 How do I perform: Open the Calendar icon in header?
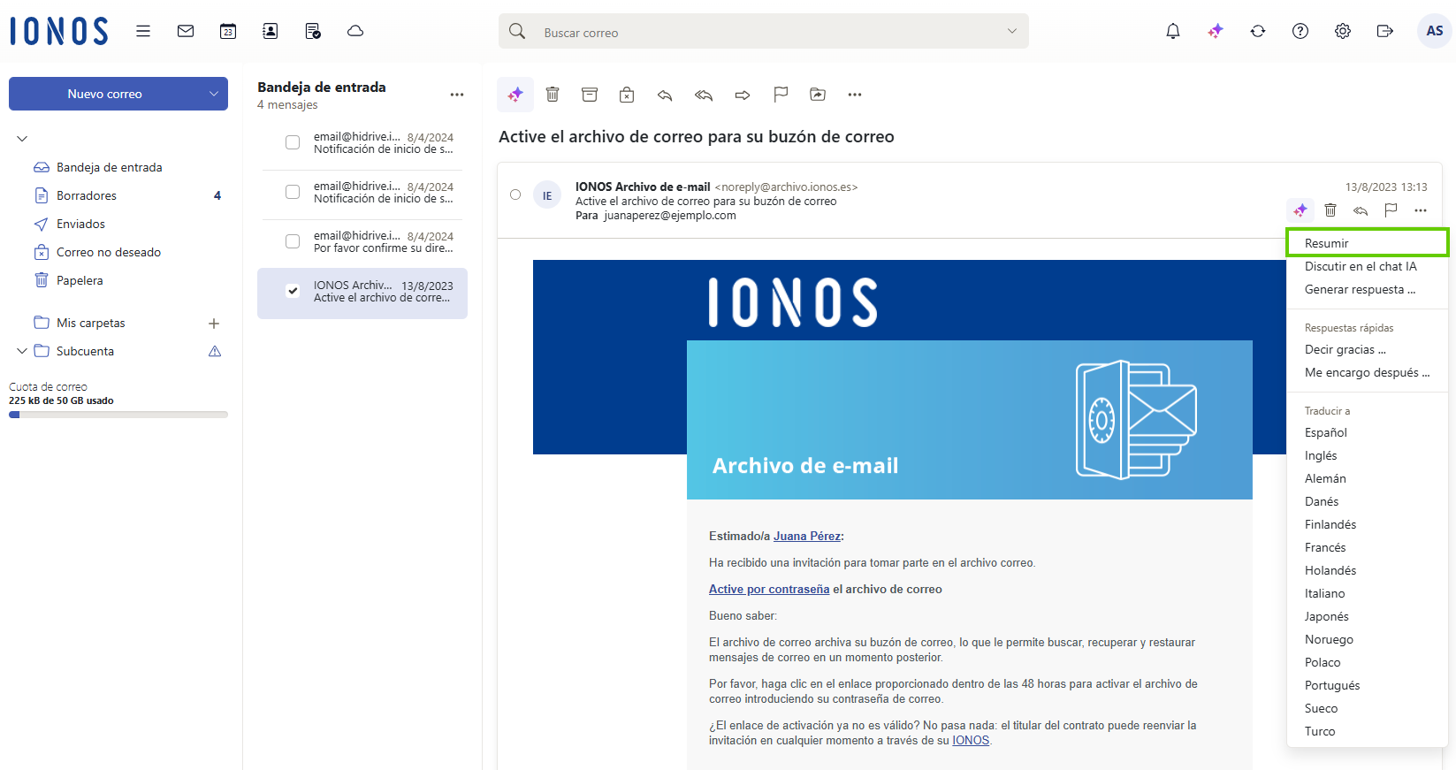[x=228, y=31]
